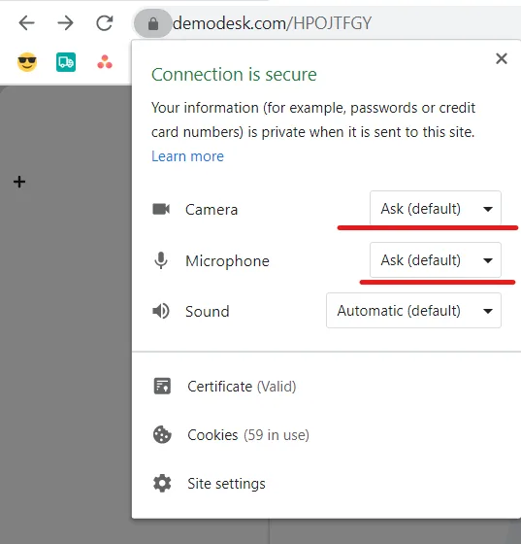Open the Microphone permission dropdown
The width and height of the screenshot is (521, 544).
[x=436, y=260]
